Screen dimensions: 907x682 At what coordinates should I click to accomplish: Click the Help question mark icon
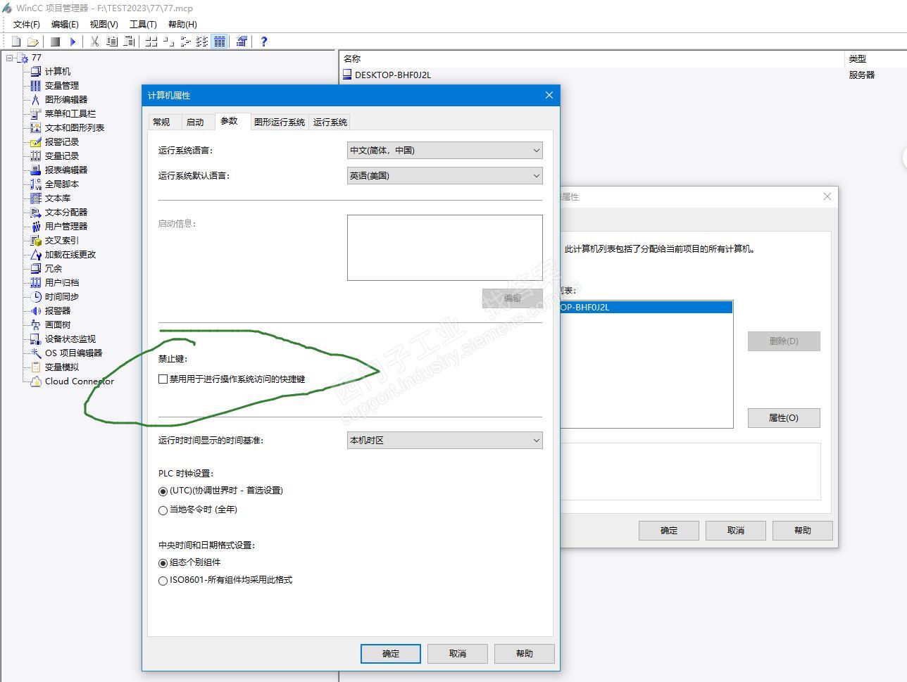tap(264, 42)
